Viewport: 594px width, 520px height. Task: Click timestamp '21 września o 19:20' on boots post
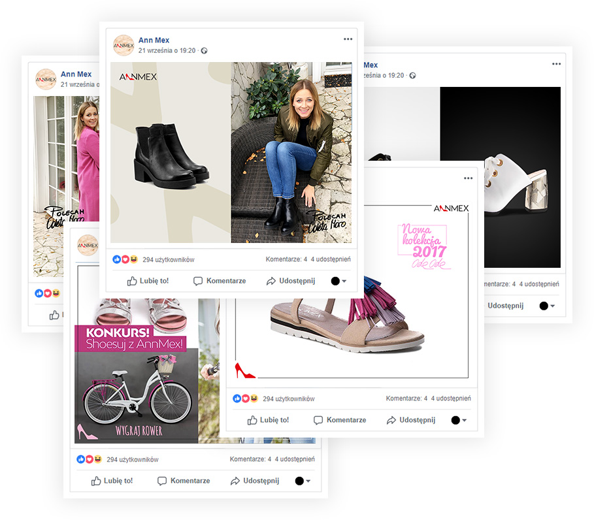(167, 50)
